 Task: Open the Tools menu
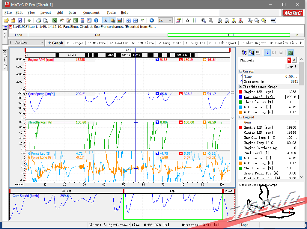[x=111, y=13]
